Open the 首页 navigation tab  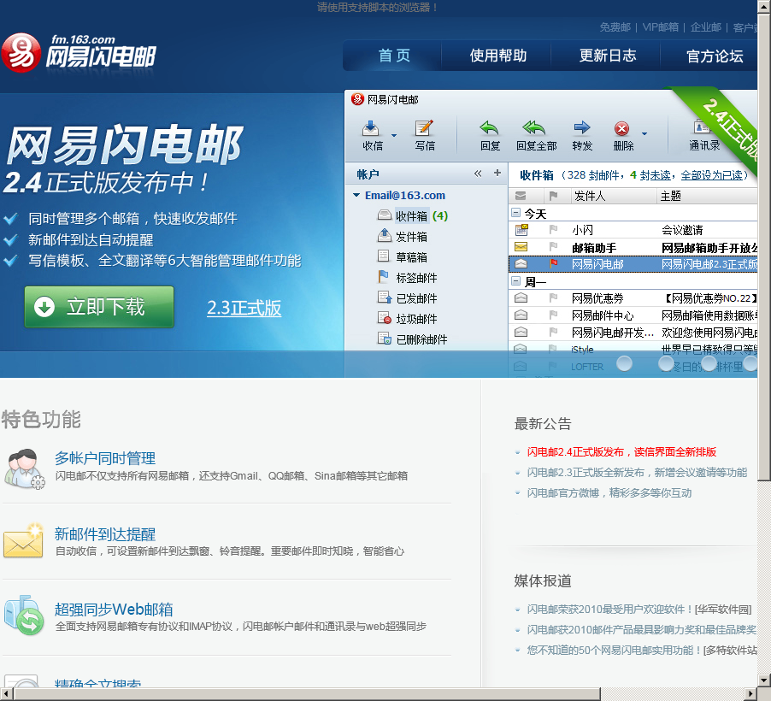tap(394, 56)
